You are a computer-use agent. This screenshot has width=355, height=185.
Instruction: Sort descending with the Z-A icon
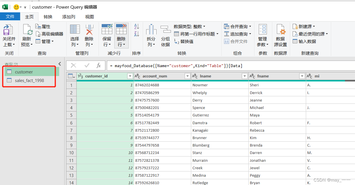[137, 34]
